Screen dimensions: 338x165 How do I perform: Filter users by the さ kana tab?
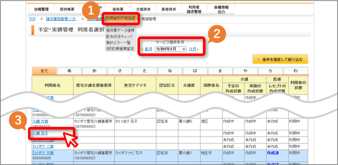point(120,71)
